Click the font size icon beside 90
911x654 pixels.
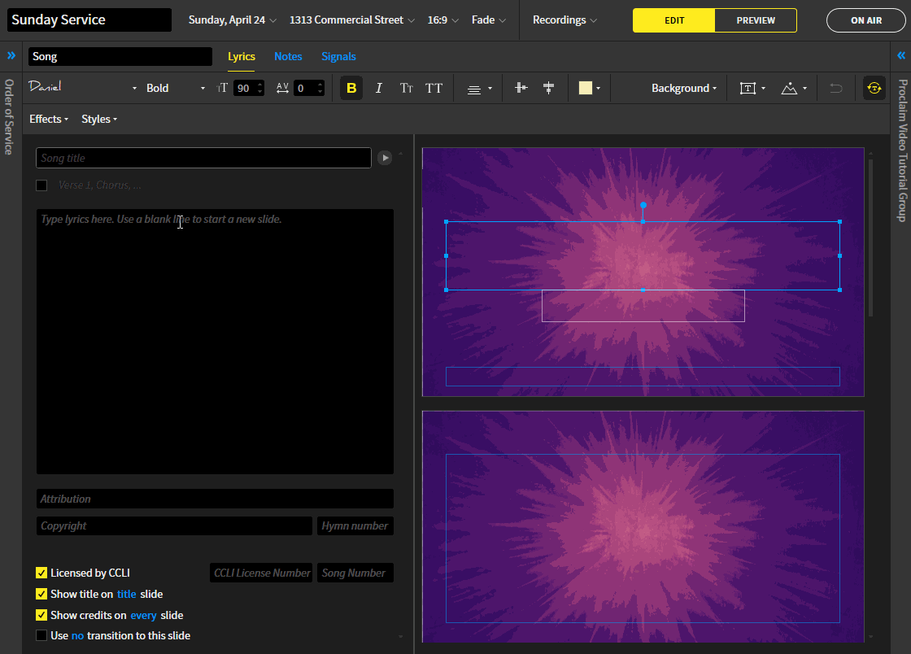pos(222,88)
